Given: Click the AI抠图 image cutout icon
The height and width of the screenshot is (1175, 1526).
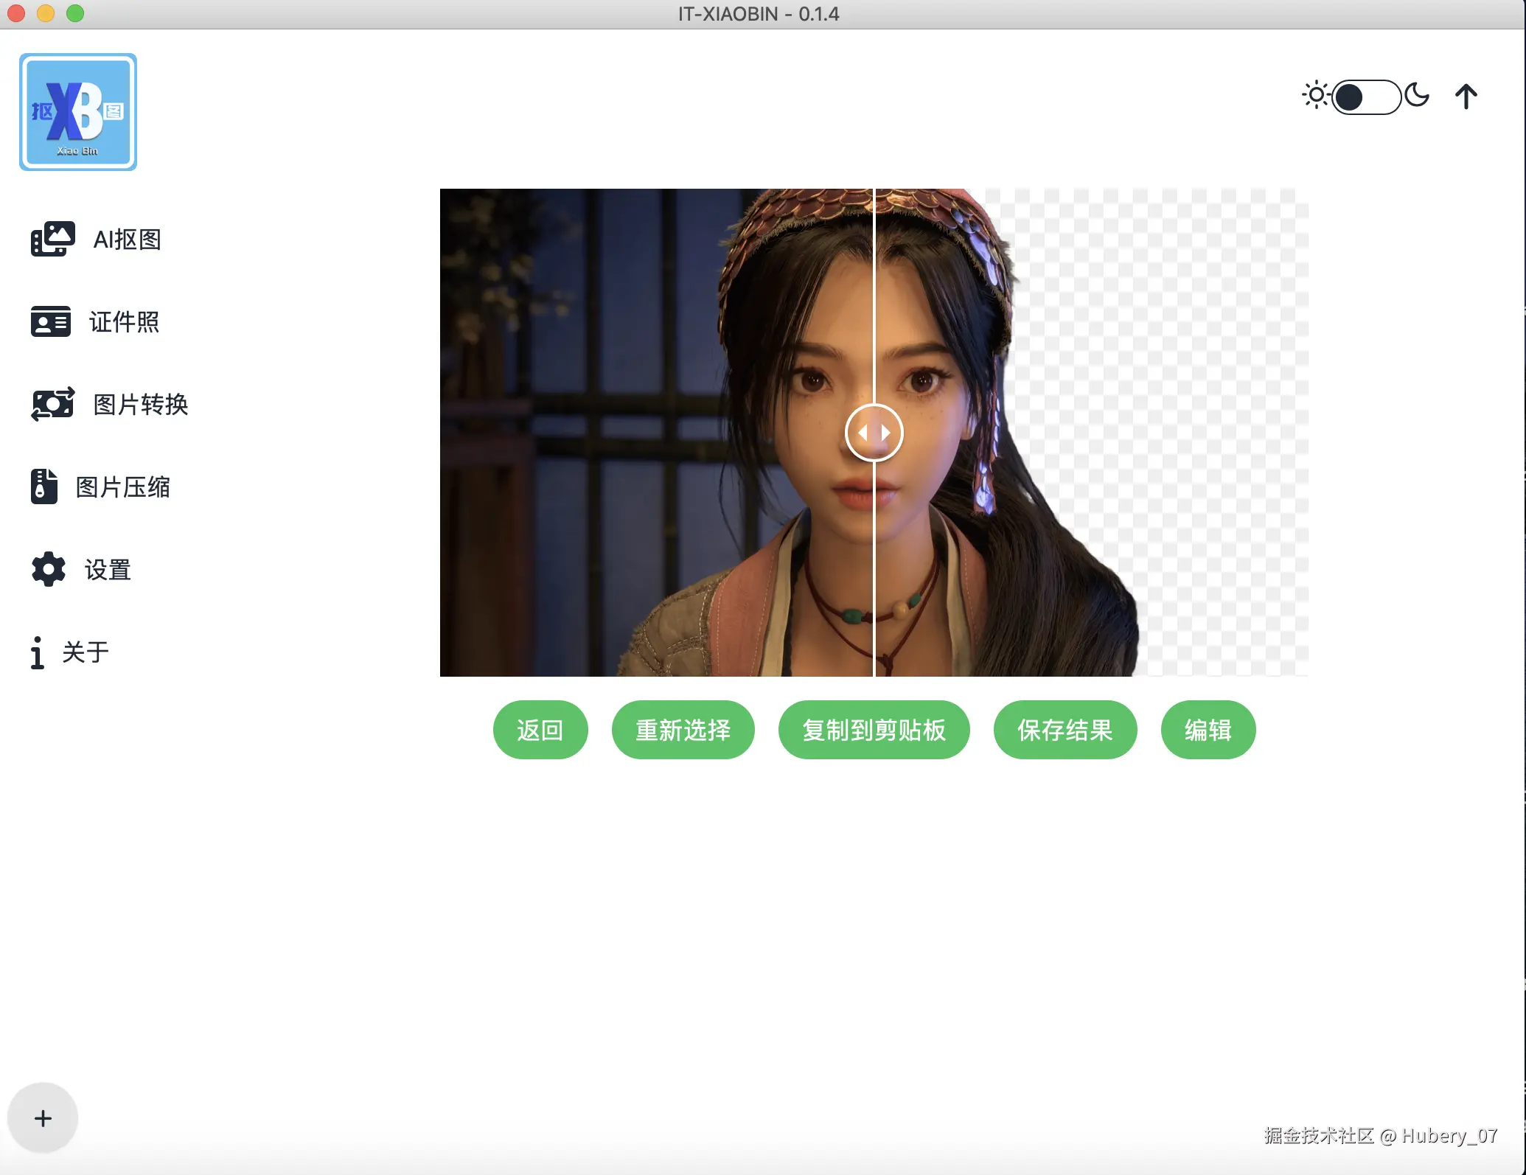Looking at the screenshot, I should click(52, 239).
